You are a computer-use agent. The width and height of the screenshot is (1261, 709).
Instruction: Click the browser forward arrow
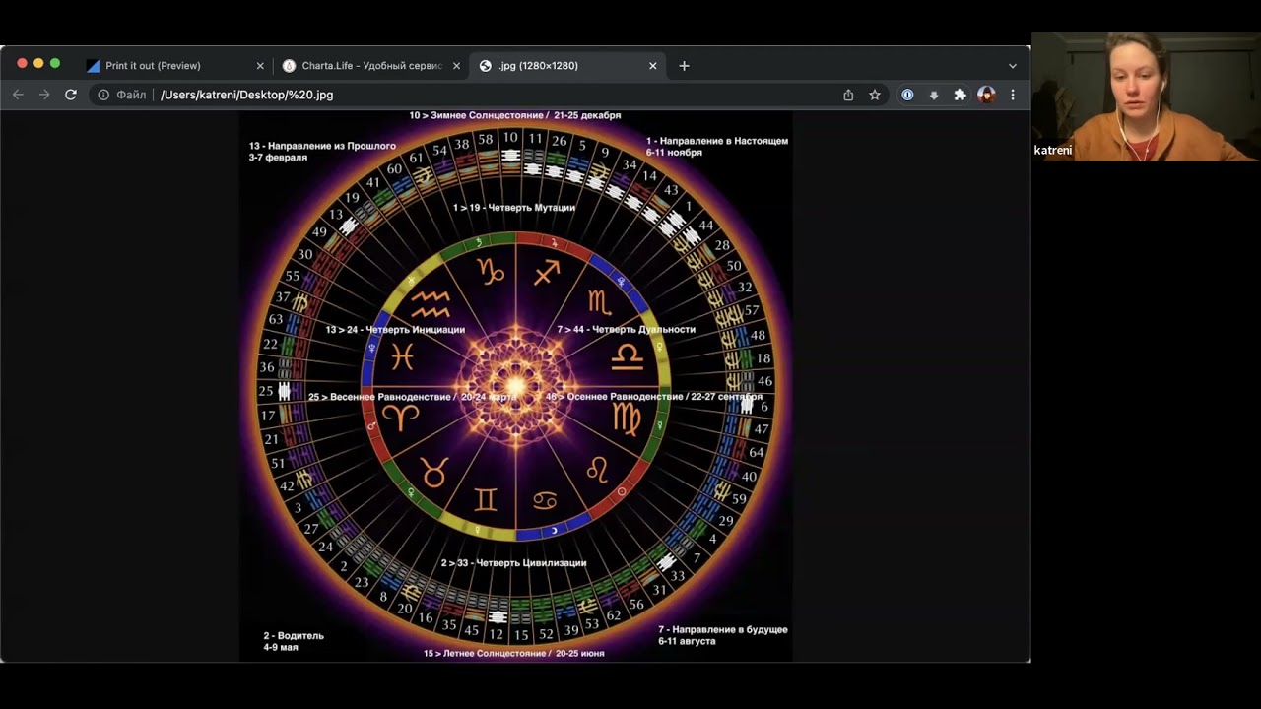pos(44,95)
